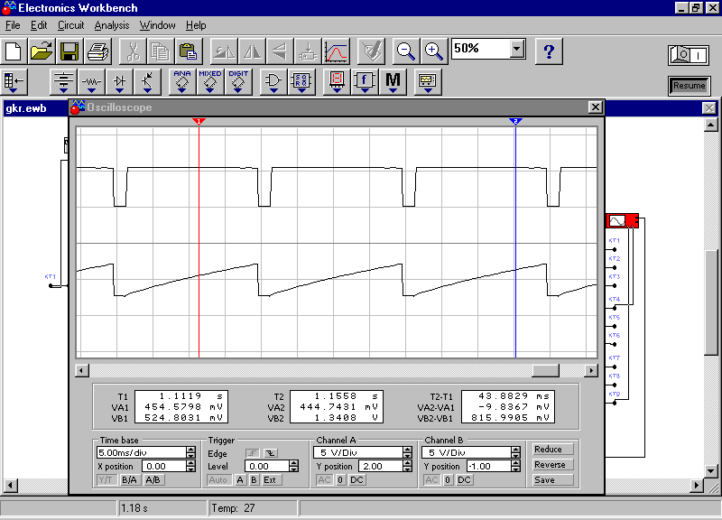Open the Circuit menu
Viewport: 722px width, 520px height.
pos(70,25)
